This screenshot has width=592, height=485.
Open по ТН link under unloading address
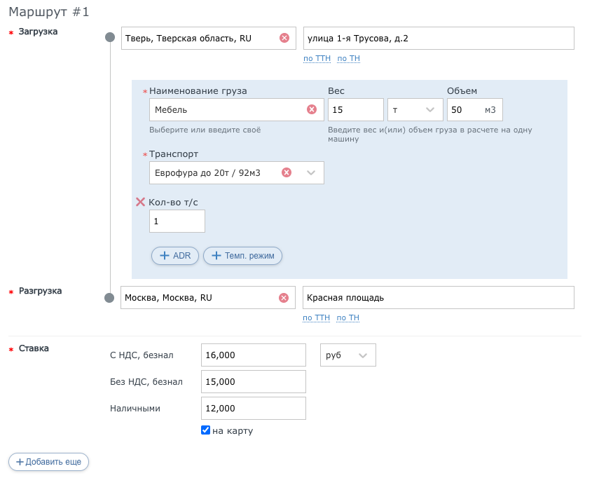(348, 317)
